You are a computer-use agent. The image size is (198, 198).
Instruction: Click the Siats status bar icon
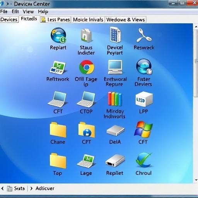click(x=10, y=189)
